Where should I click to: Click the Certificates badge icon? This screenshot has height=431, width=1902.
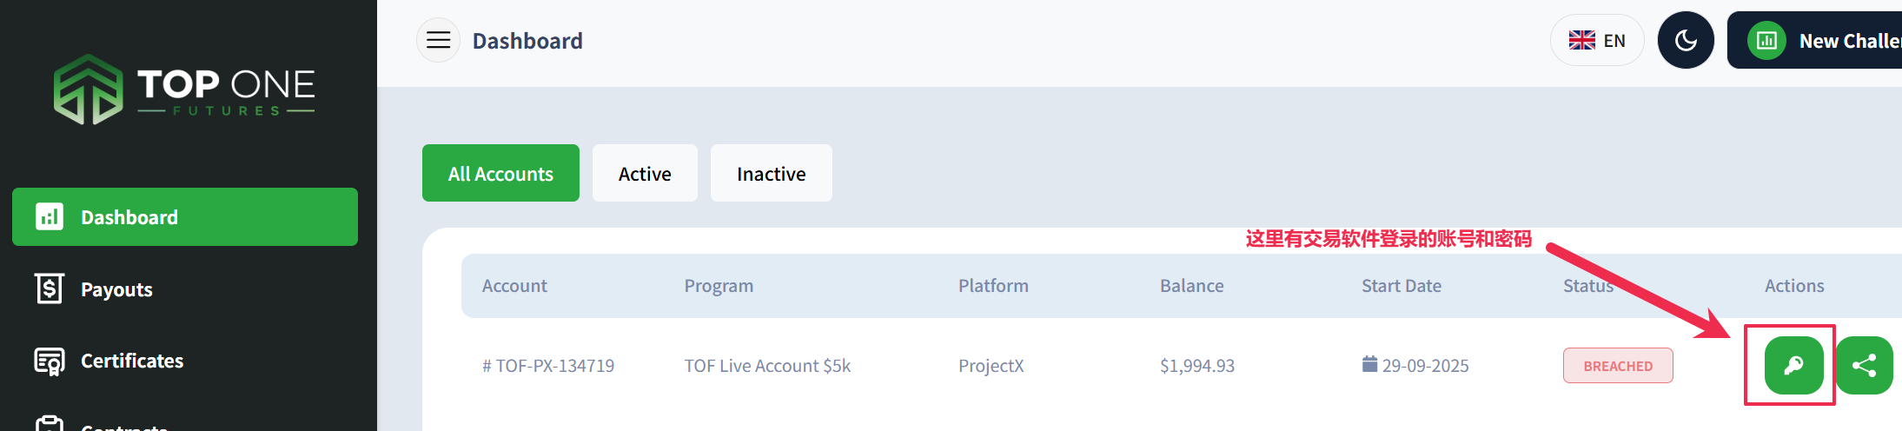(50, 361)
